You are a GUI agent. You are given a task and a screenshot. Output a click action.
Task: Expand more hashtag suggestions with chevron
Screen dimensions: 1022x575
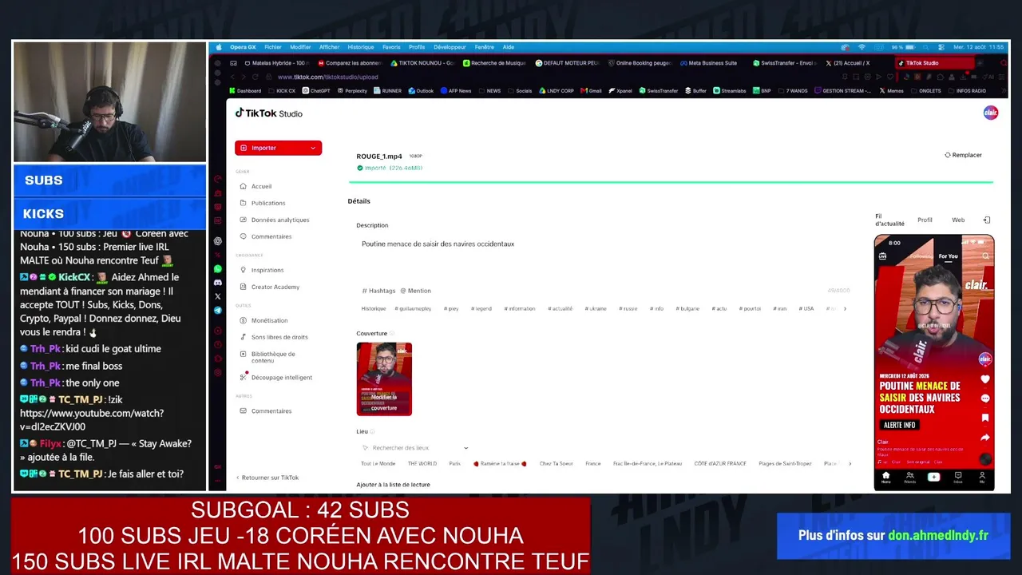[845, 308]
